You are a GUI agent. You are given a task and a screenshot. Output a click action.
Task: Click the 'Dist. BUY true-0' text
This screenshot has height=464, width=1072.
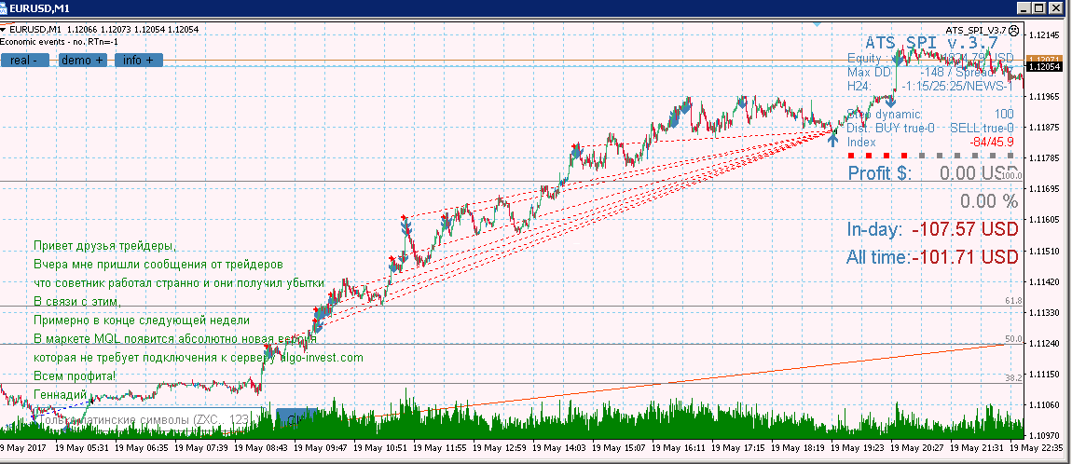tap(890, 128)
